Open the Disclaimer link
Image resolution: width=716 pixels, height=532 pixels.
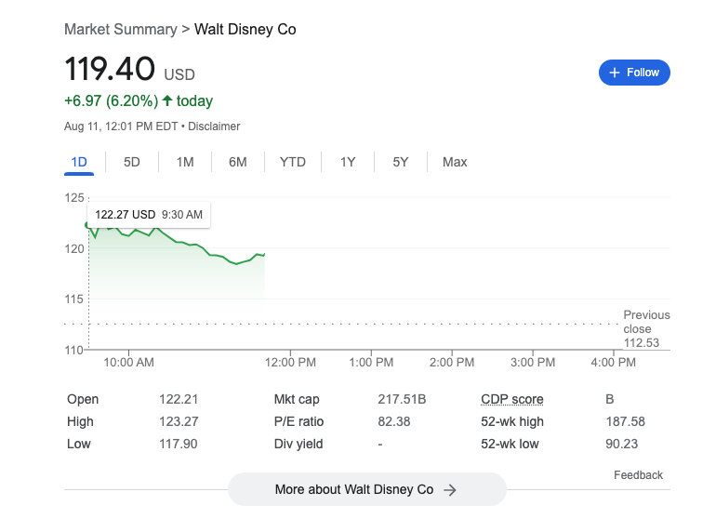(x=215, y=126)
